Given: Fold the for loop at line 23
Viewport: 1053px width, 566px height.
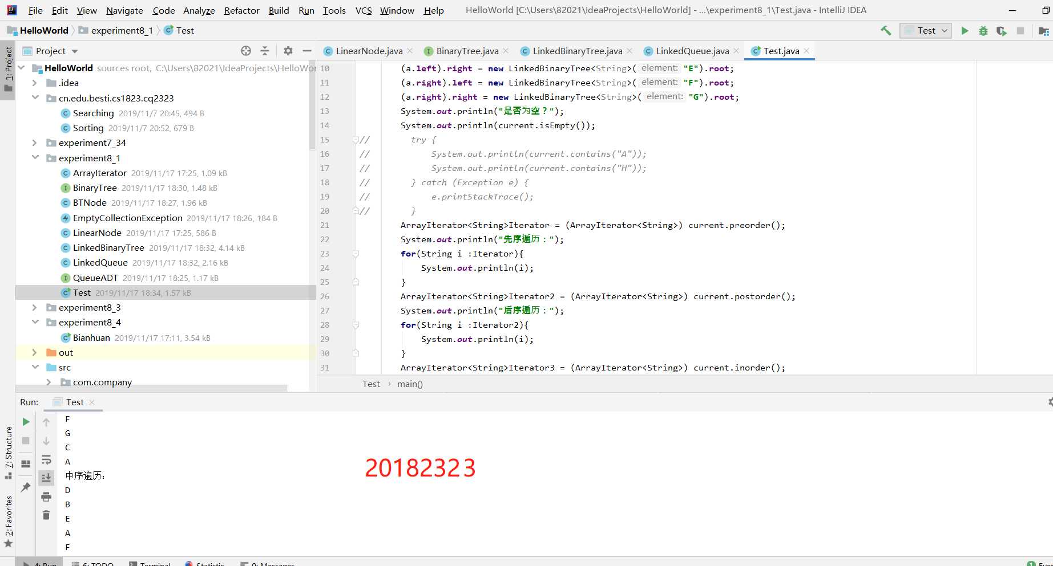Looking at the screenshot, I should (x=356, y=254).
